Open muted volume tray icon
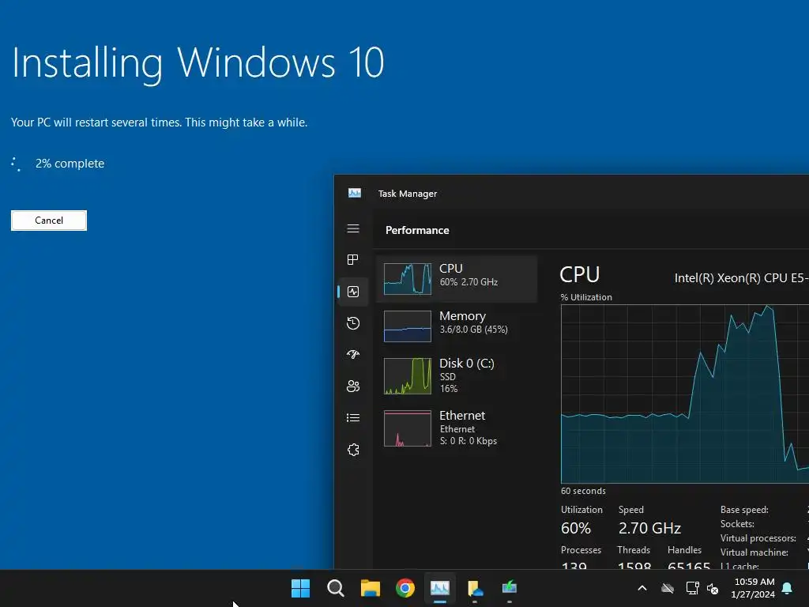This screenshot has height=607, width=809. pos(713,588)
